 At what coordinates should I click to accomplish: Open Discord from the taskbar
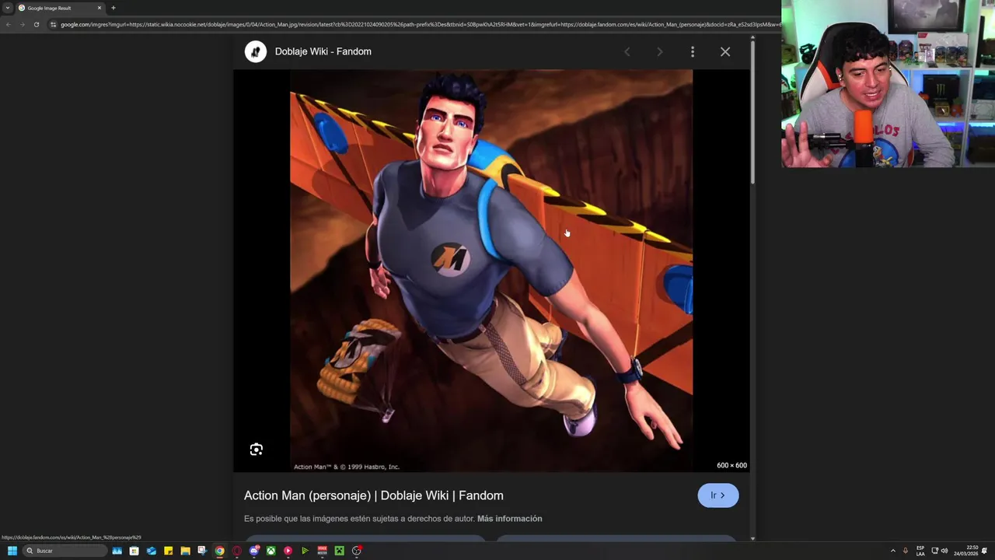click(x=254, y=551)
